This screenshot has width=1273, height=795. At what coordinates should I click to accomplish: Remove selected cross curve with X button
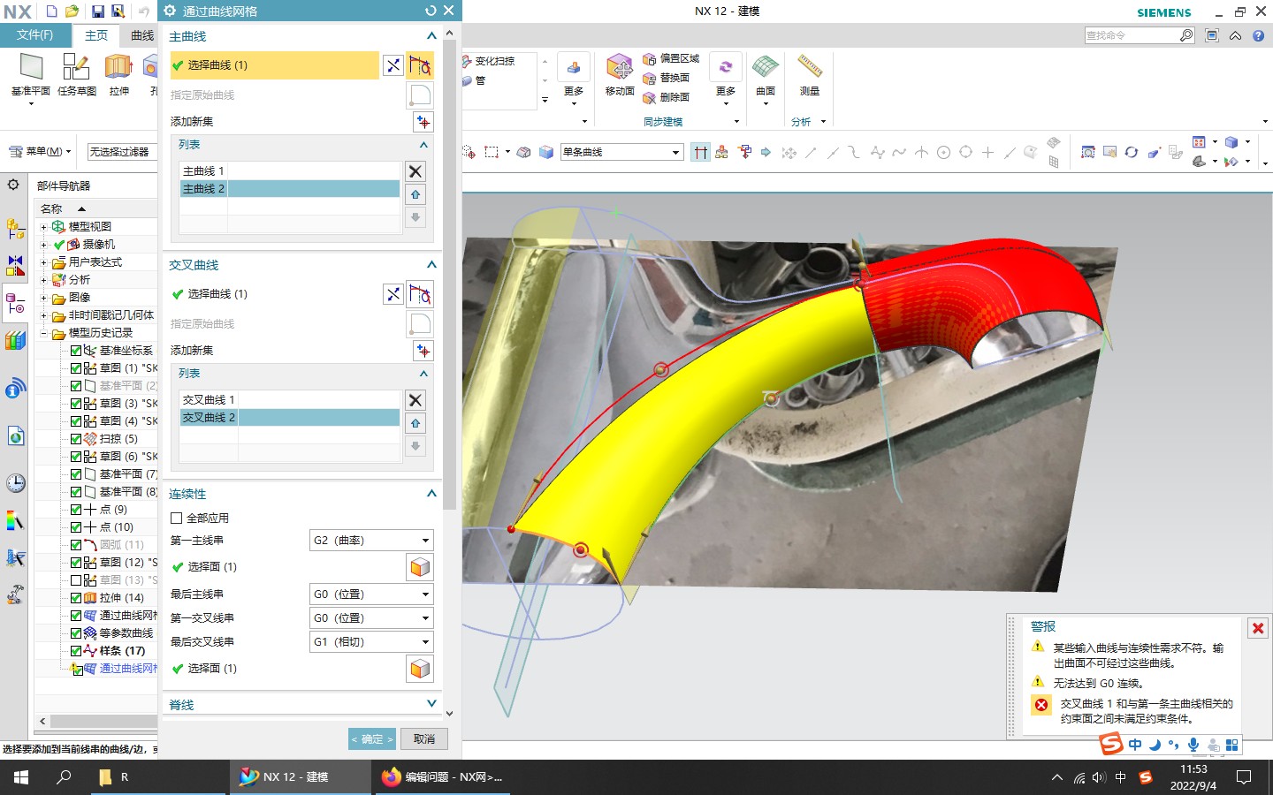(x=415, y=400)
